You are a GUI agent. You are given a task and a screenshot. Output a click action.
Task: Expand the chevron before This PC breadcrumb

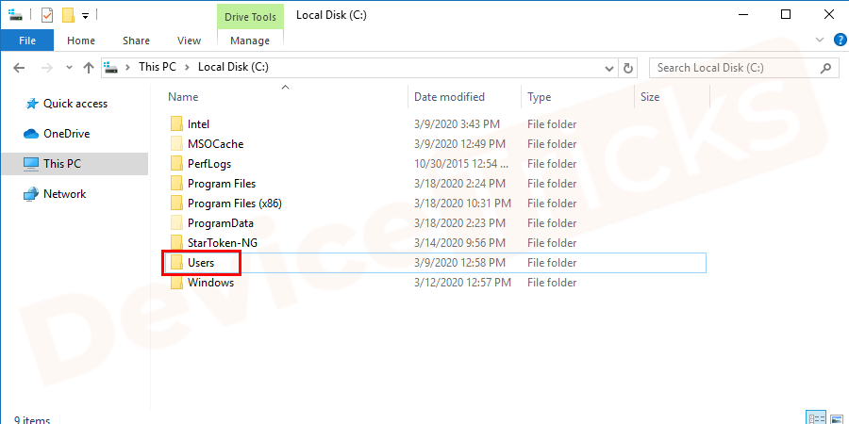[x=127, y=67]
